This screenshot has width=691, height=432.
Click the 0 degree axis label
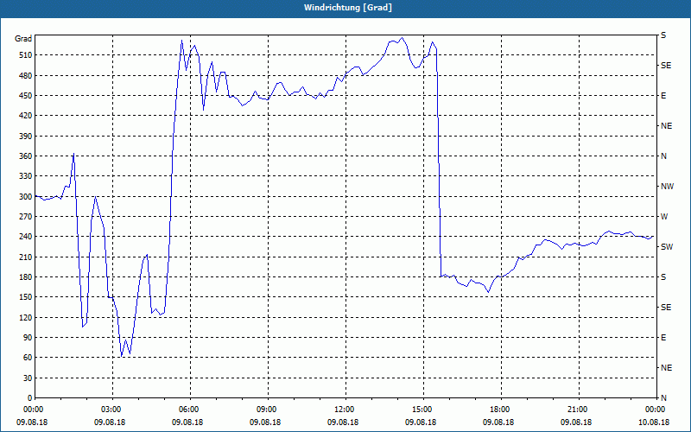click(x=30, y=398)
